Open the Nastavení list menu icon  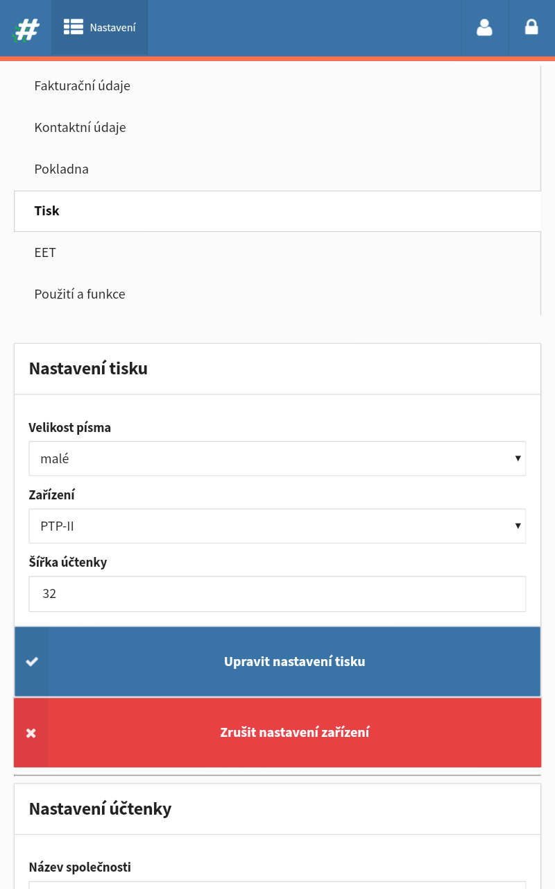tap(74, 27)
